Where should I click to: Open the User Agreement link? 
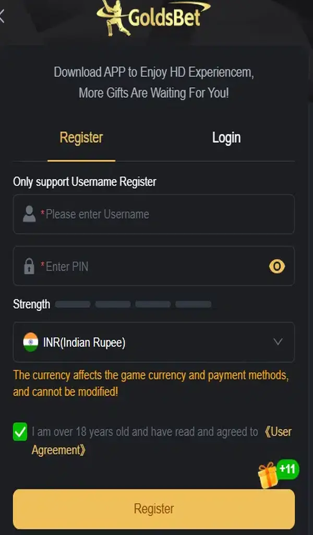point(277,432)
